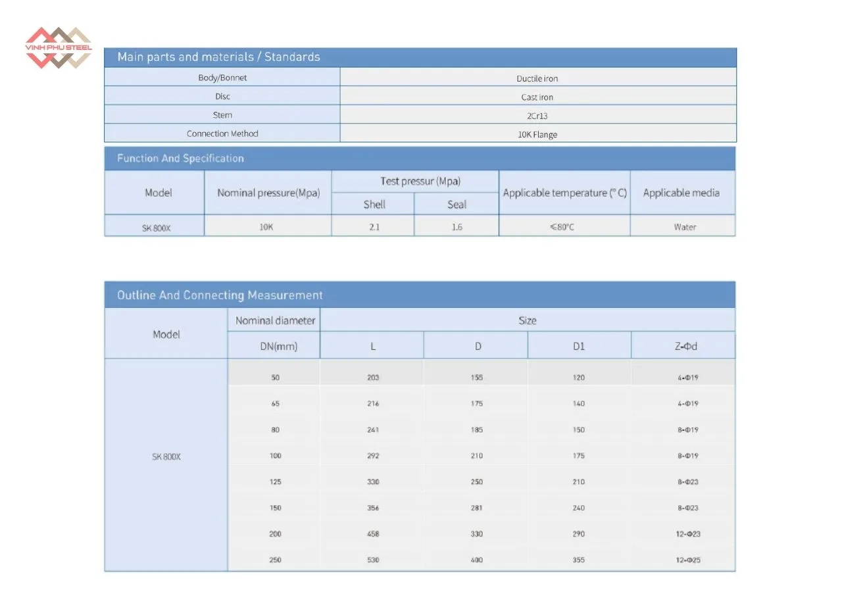Click the L value 203 cell
The image size is (842, 592).
pyautogui.click(x=373, y=378)
